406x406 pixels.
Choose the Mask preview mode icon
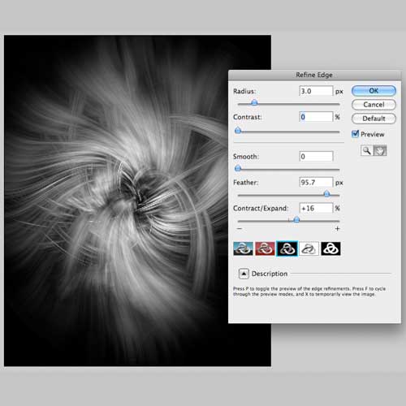pyautogui.click(x=330, y=248)
